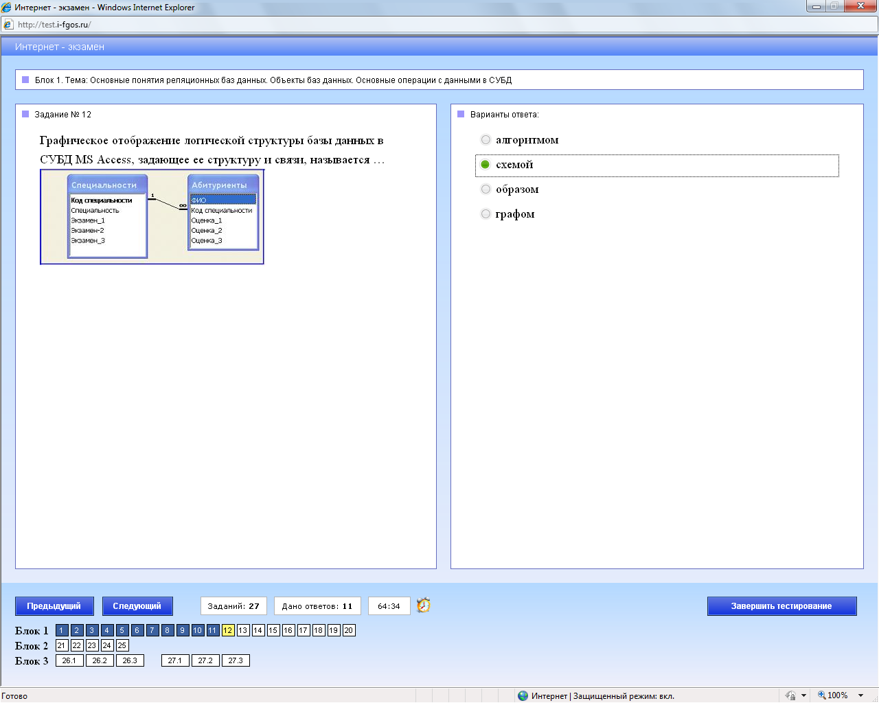
Task: Open task 27.1 in Блок 3
Action: coord(175,660)
